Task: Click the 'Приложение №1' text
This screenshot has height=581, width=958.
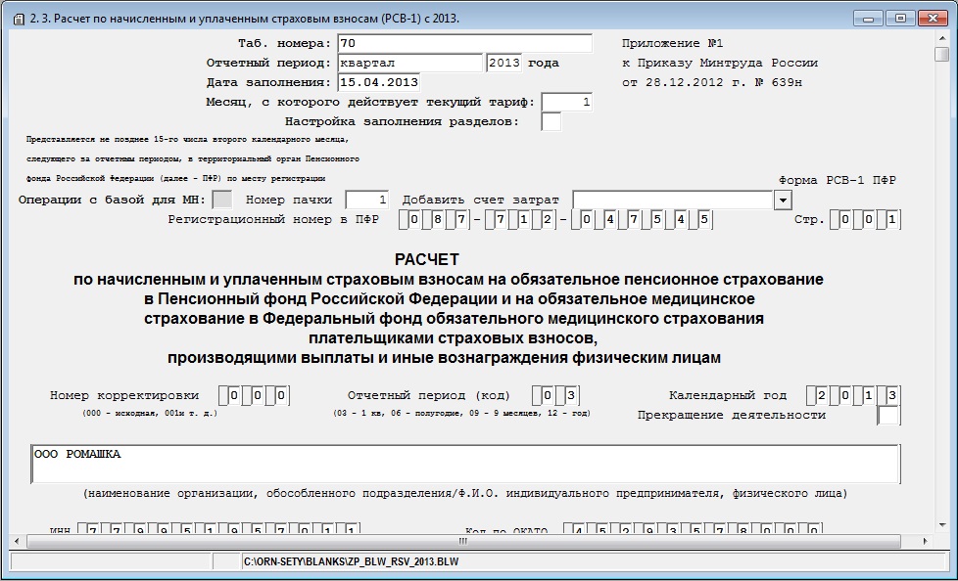Action: pyautogui.click(x=672, y=43)
